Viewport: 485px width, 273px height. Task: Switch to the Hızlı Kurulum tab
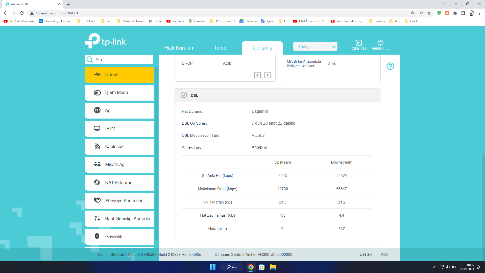click(179, 48)
